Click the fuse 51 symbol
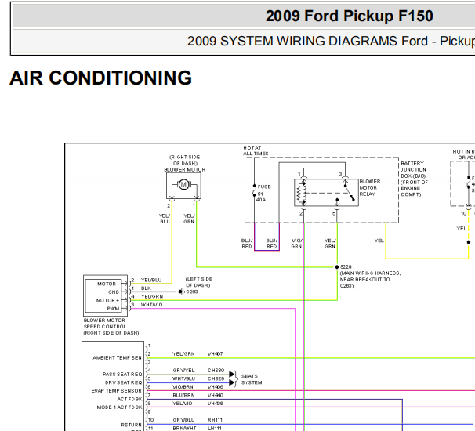This screenshot has width=475, height=431. point(255,190)
